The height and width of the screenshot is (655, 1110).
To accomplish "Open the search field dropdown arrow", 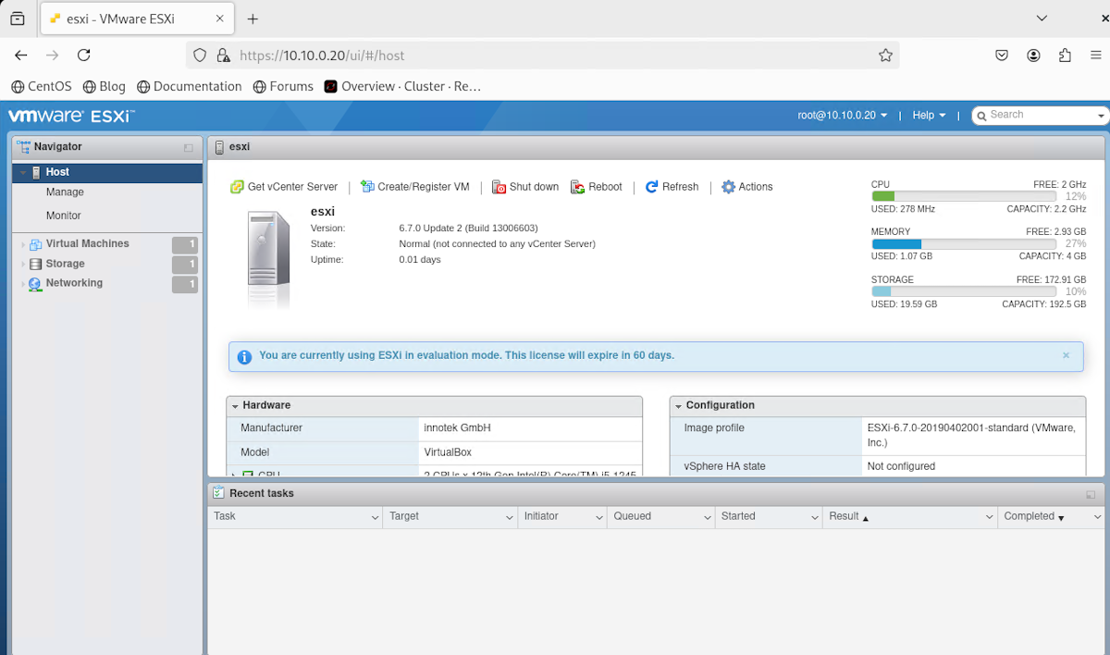I will [1101, 117].
